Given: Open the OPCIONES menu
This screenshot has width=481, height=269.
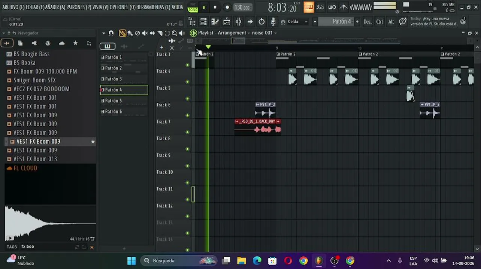Looking at the screenshot, I should (x=123, y=7).
